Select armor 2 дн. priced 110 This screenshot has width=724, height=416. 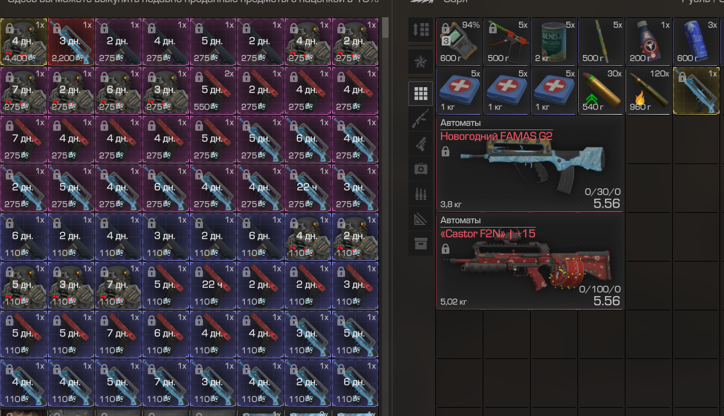355,237
